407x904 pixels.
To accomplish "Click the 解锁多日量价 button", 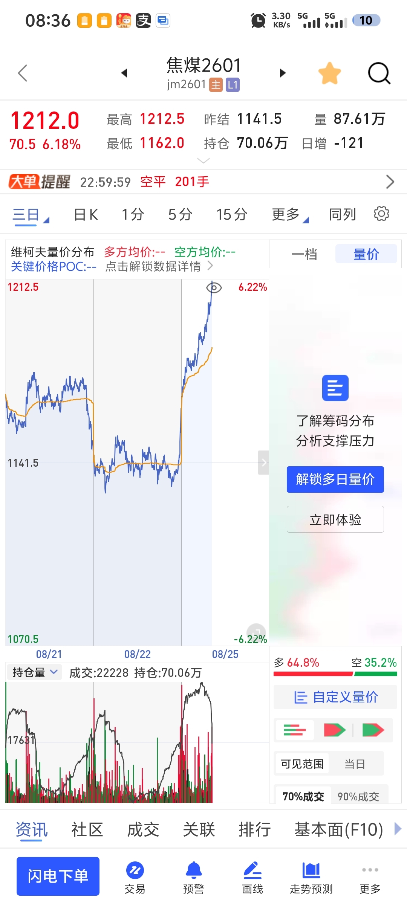I will tap(335, 479).
